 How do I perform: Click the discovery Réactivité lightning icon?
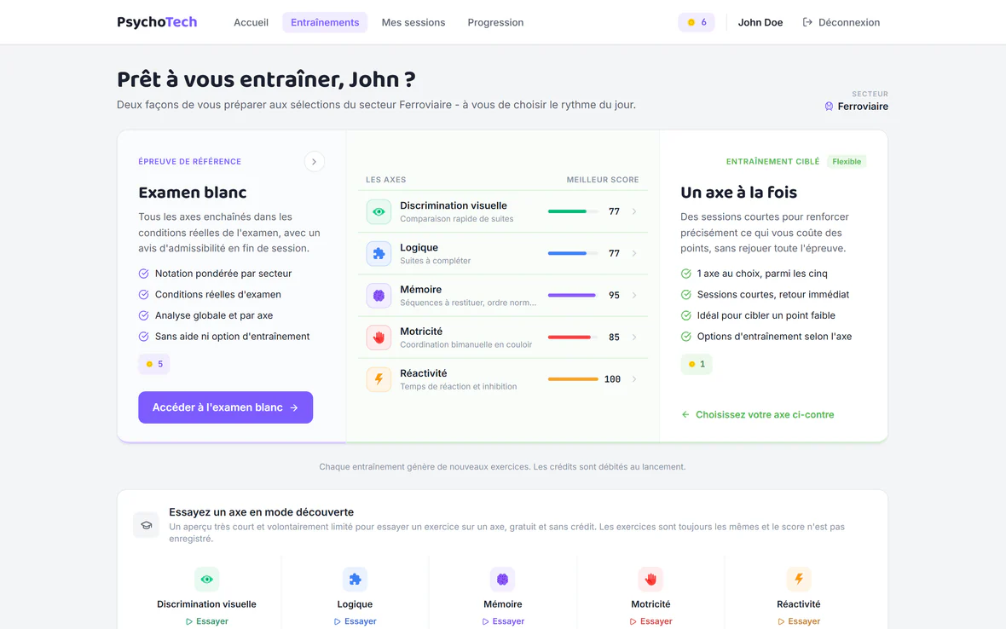[x=799, y=579]
